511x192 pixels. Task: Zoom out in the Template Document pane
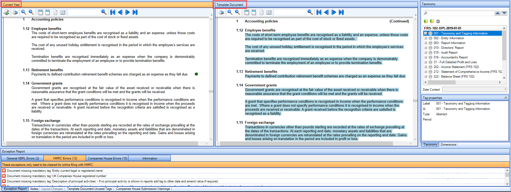point(237,12)
